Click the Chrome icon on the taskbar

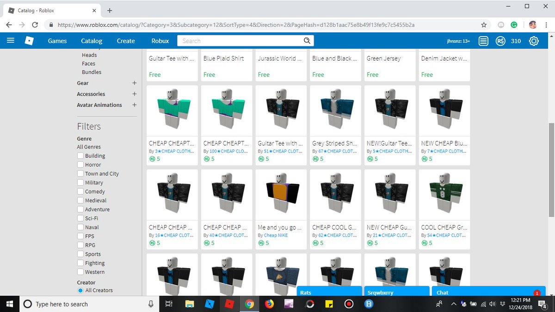click(x=250, y=304)
